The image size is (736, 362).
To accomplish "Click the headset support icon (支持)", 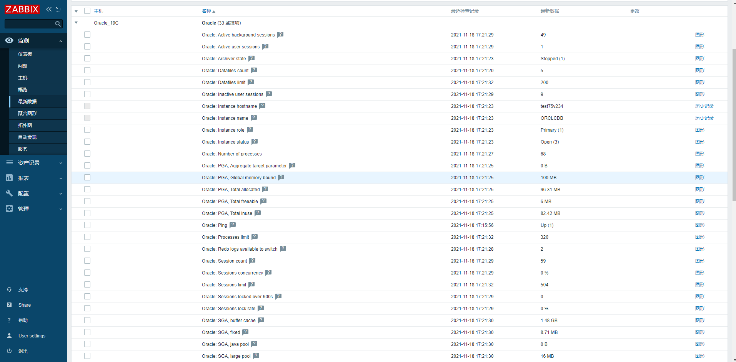I will (x=9, y=289).
